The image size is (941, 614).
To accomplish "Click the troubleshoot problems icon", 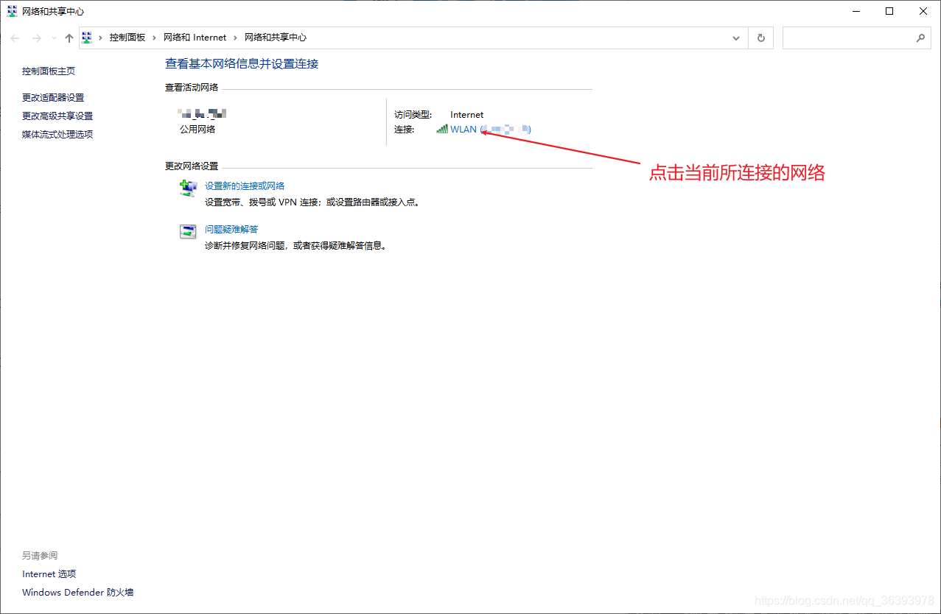I will click(x=188, y=232).
